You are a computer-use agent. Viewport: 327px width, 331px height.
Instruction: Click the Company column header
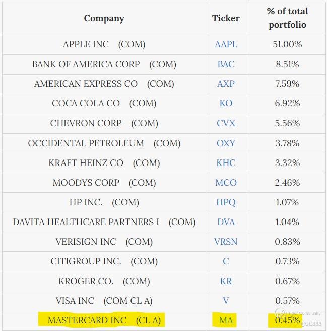(x=104, y=19)
